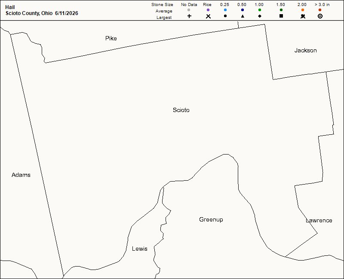Click the Lawrence county label
344x279 pixels.
[x=319, y=220]
